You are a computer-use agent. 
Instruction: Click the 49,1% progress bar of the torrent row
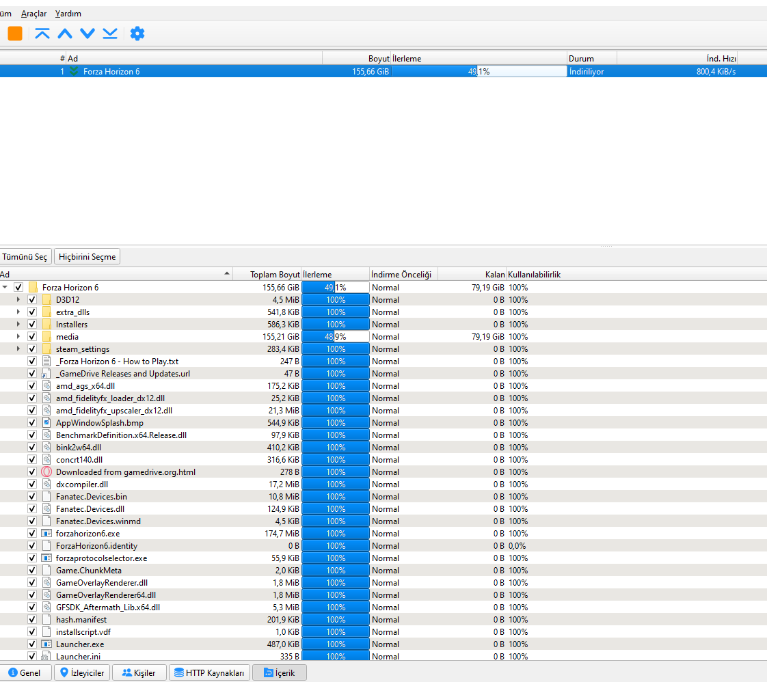click(x=479, y=71)
